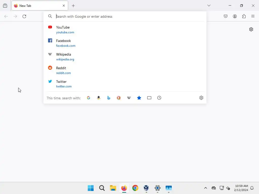Open the Firefox account menu
Image resolution: width=259 pixels, height=194 pixels.
click(x=235, y=16)
